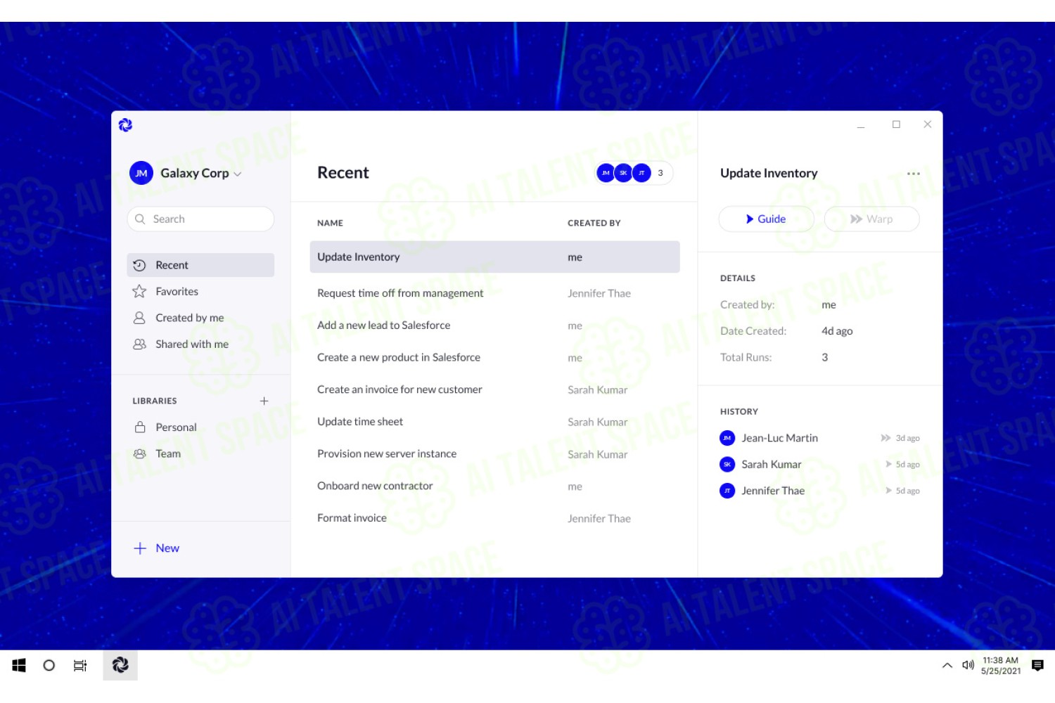Click play icon in Sarah Kumar history row
This screenshot has width=1055, height=703.
889,465
